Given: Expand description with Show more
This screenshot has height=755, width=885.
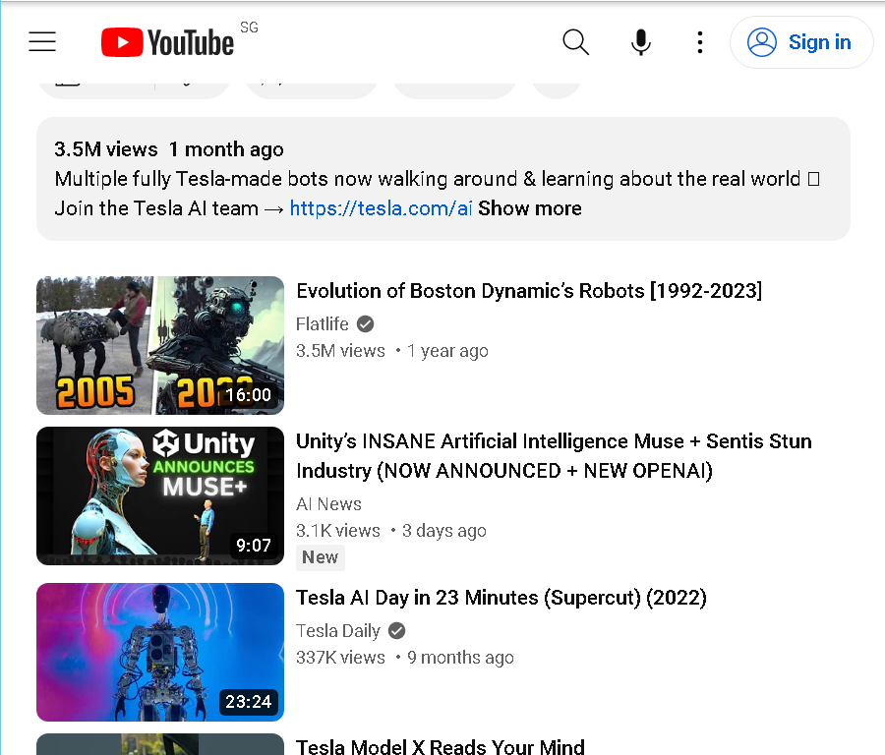Looking at the screenshot, I should click(x=529, y=208).
